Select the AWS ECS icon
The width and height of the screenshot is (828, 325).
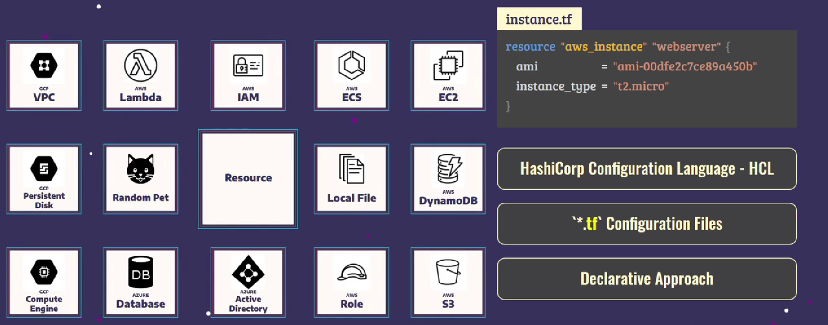click(351, 65)
